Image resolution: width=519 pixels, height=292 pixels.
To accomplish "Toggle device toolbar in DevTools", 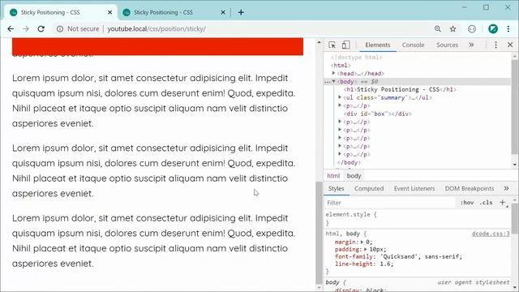I will (346, 45).
